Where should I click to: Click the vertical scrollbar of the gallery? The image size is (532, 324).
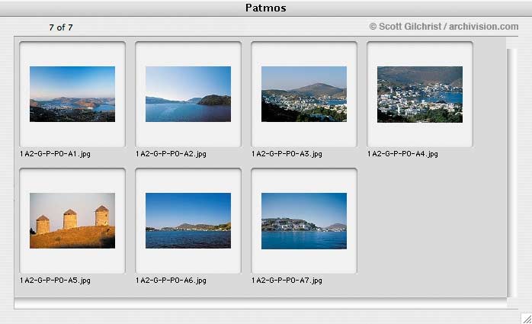512,173
